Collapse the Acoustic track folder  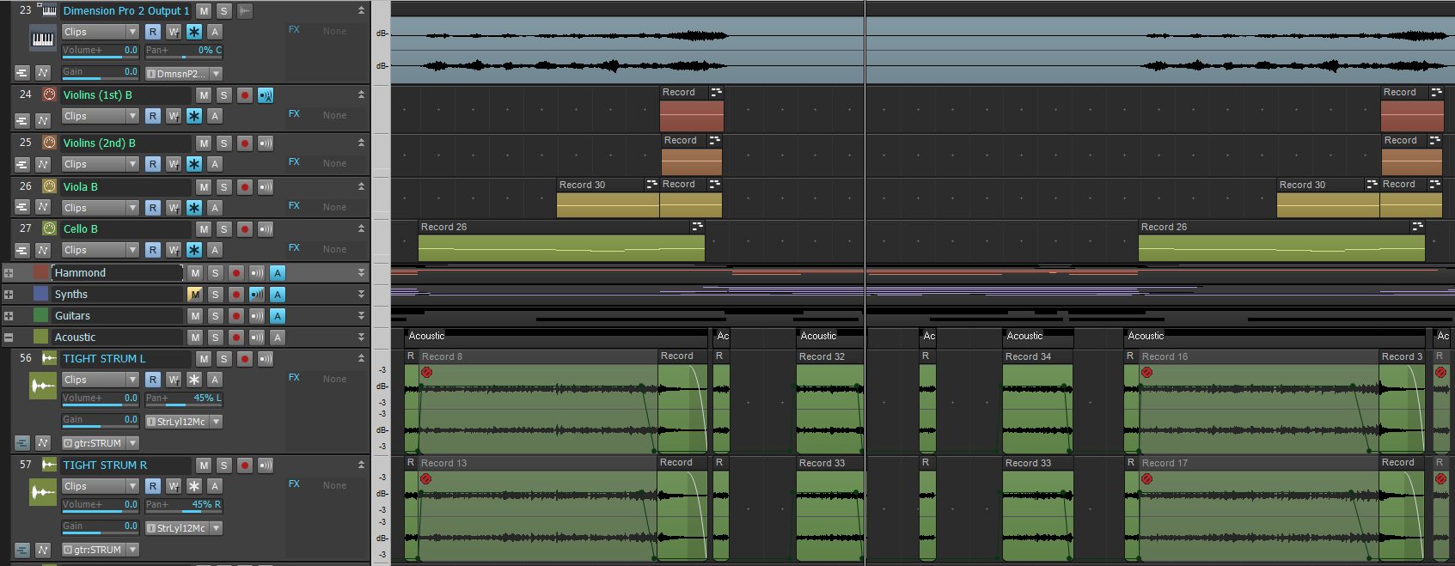pos(9,338)
